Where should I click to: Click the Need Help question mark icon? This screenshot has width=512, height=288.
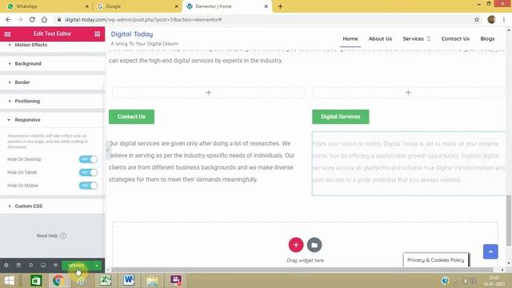(x=63, y=236)
